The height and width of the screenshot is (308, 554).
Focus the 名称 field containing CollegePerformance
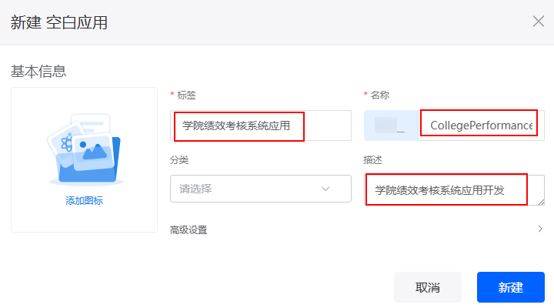(481, 126)
